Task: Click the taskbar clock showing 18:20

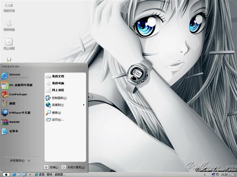Action: [224, 174]
